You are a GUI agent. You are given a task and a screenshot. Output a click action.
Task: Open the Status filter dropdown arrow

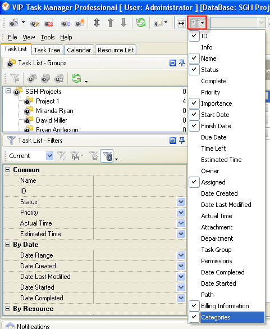181,202
